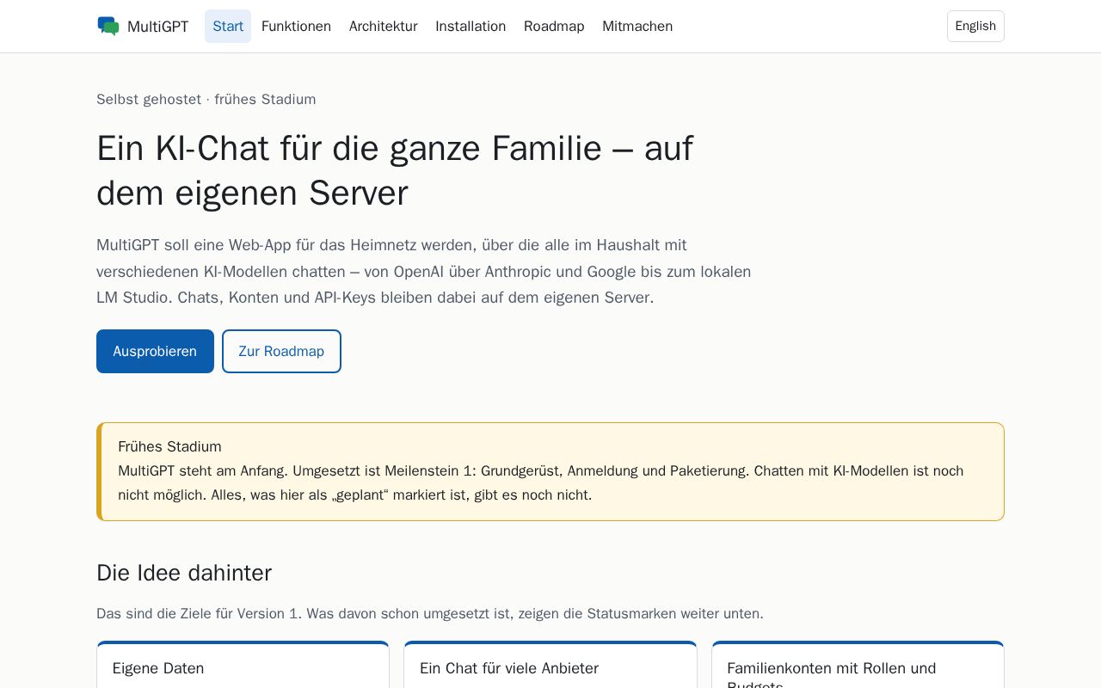
Task: Select the Ein Chat für viele Anbieter card
Action: pos(550,665)
